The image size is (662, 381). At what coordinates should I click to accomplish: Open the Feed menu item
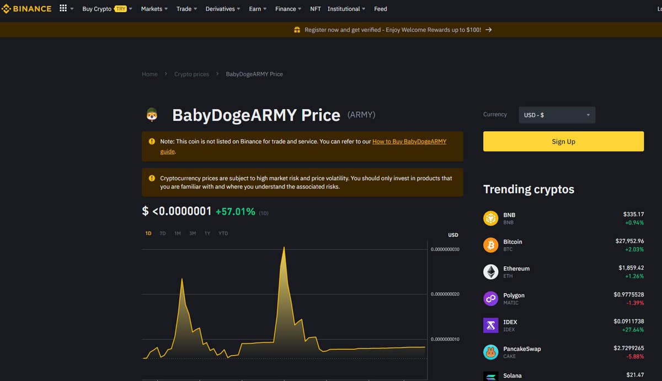point(381,9)
